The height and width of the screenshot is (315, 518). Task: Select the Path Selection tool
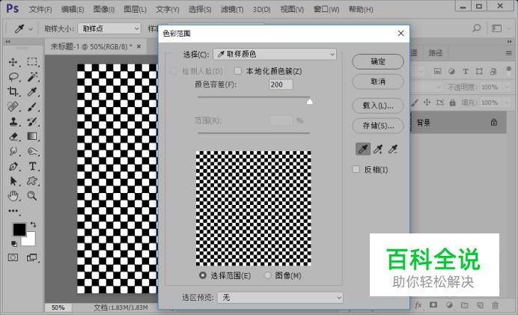click(13, 181)
